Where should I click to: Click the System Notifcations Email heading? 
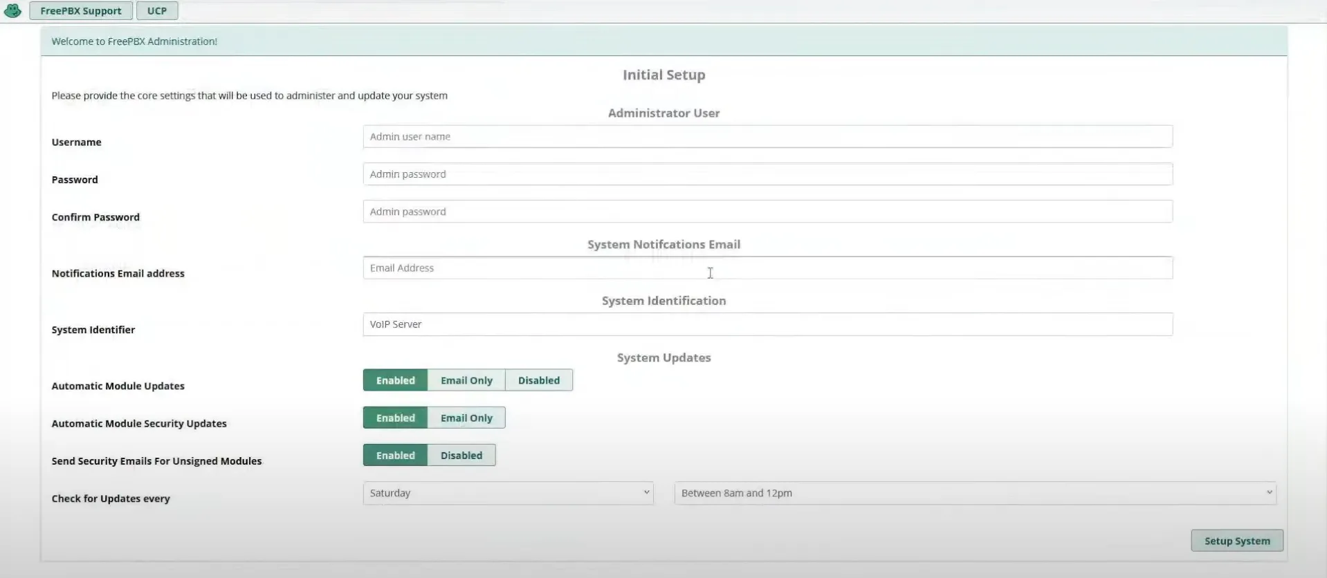pyautogui.click(x=663, y=244)
